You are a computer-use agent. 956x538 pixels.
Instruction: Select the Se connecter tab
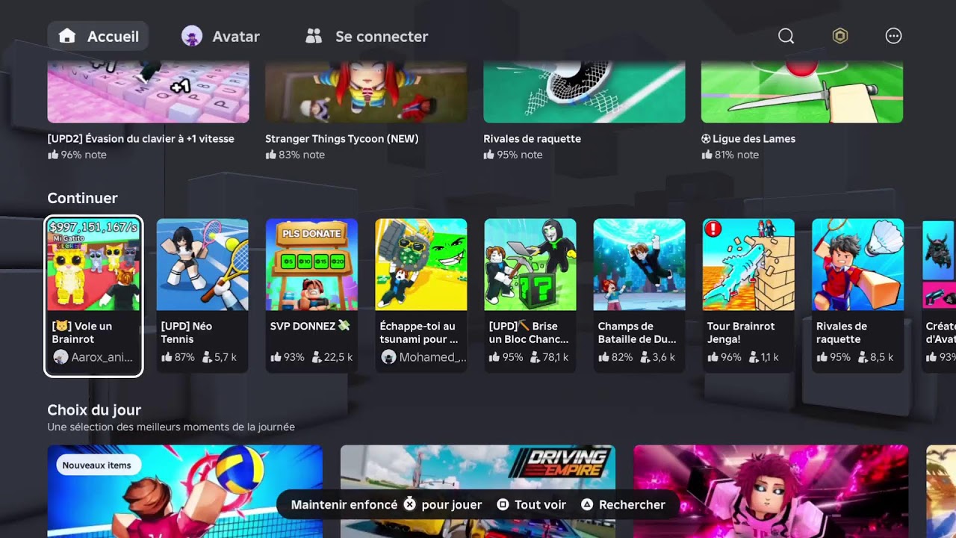click(367, 36)
